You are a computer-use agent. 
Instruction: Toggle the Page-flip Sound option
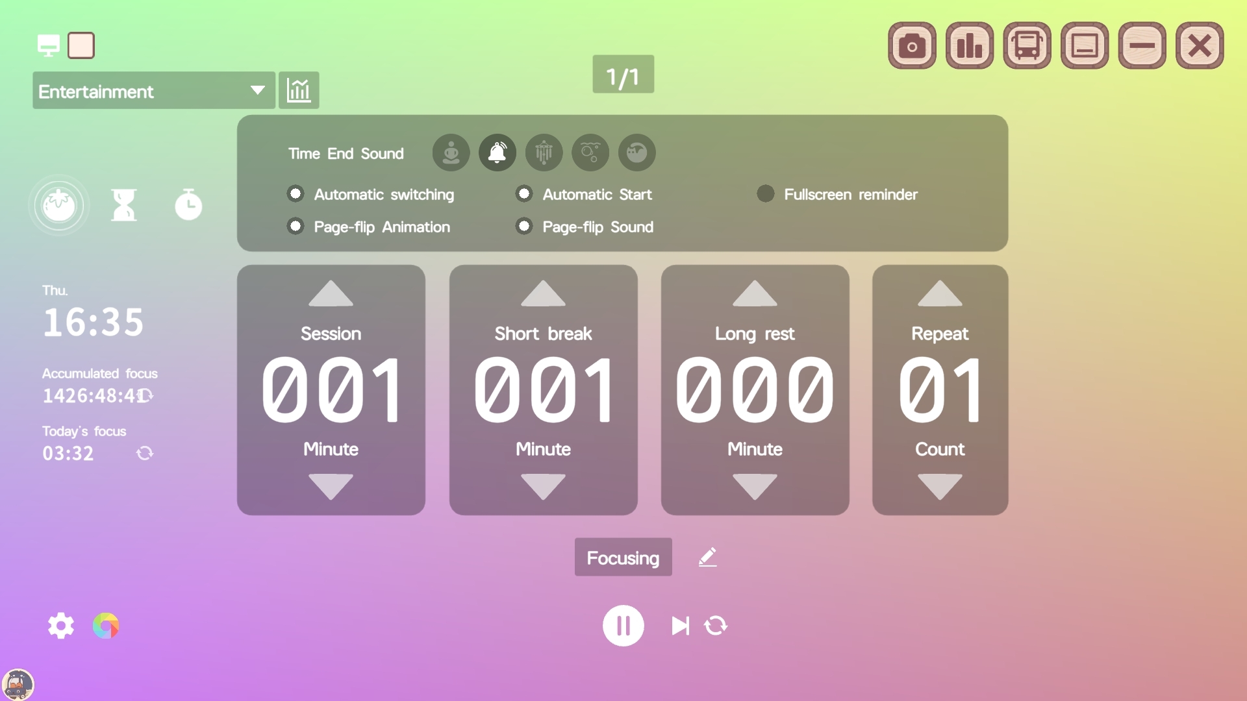pyautogui.click(x=524, y=227)
